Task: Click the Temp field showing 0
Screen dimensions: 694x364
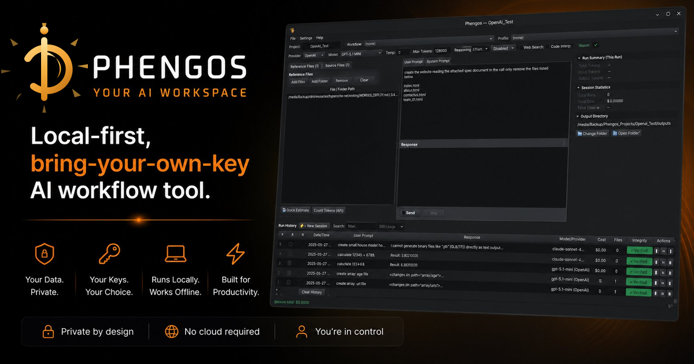Action: (403, 52)
